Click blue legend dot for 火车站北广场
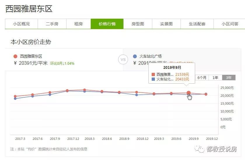The image size is (245, 160). [135, 56]
